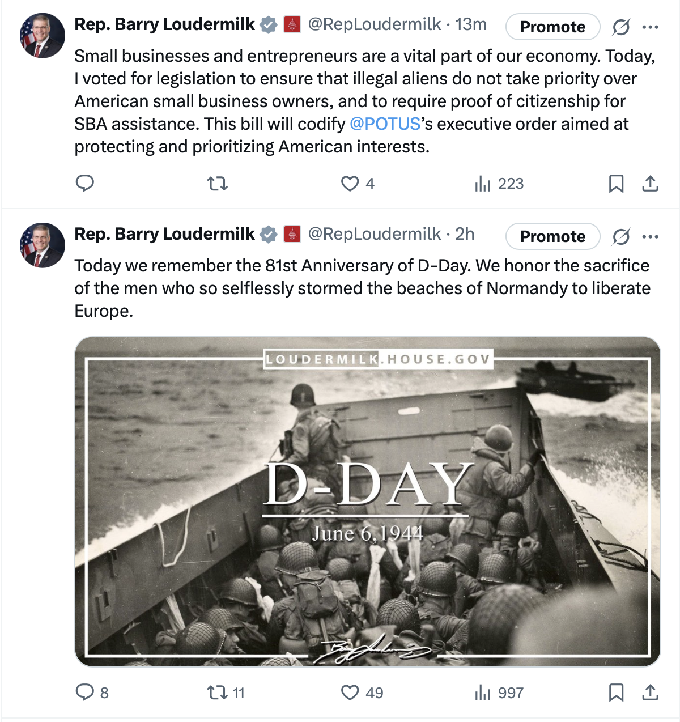This screenshot has width=680, height=722.
Task: Reply to the D-Day anniversary tweet
Action: click(x=85, y=693)
